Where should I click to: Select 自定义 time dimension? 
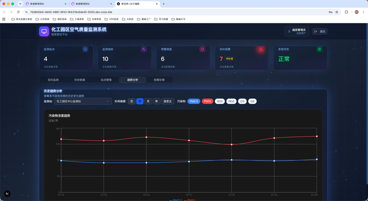pyautogui.click(x=167, y=101)
